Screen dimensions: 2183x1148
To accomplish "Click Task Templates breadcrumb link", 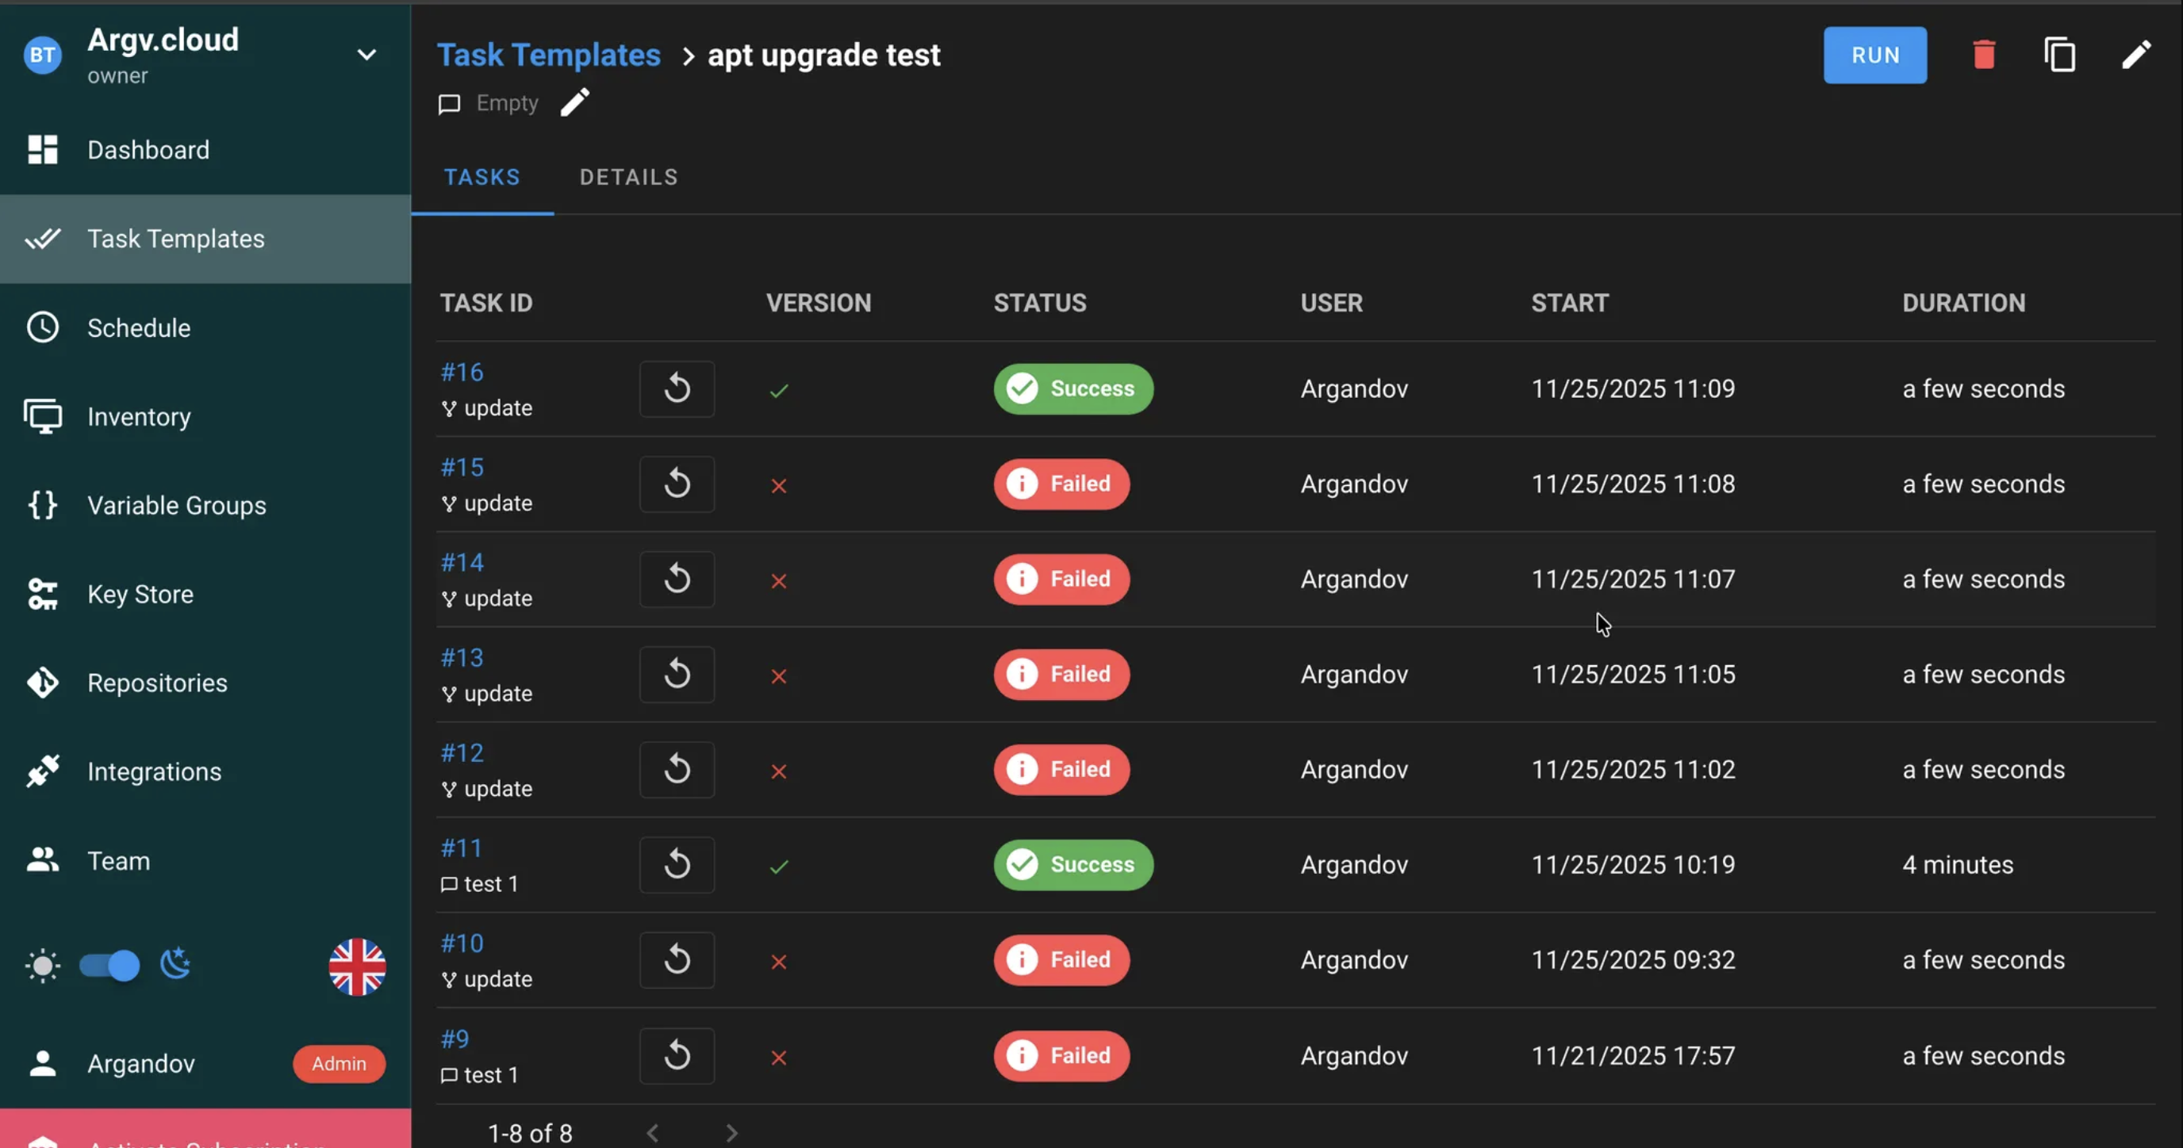I will point(548,55).
